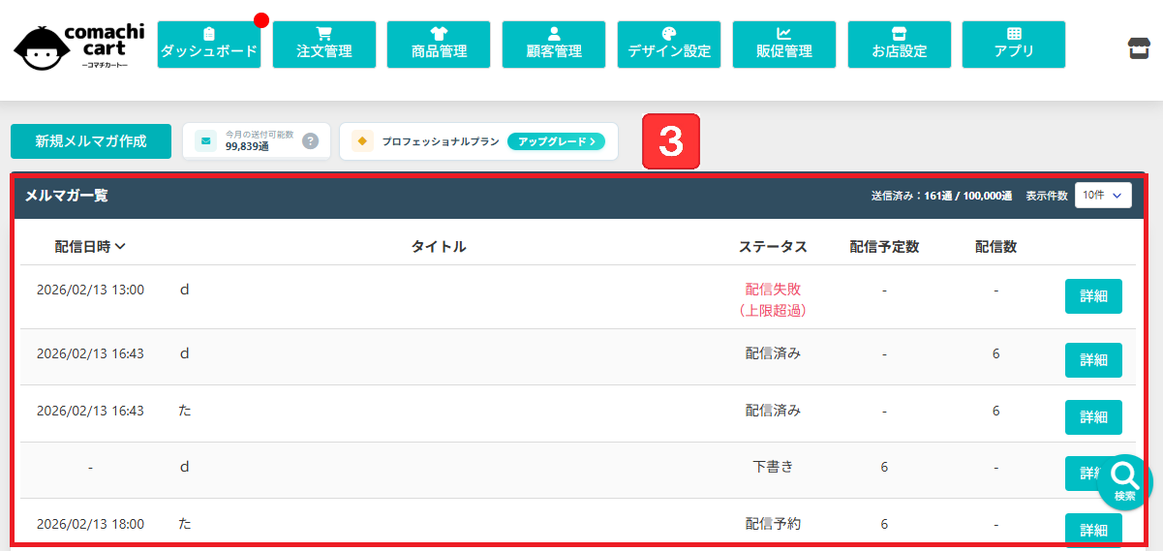Expand the 表示件数 10件 dropdown
The height and width of the screenshot is (551, 1163).
pos(1103,196)
